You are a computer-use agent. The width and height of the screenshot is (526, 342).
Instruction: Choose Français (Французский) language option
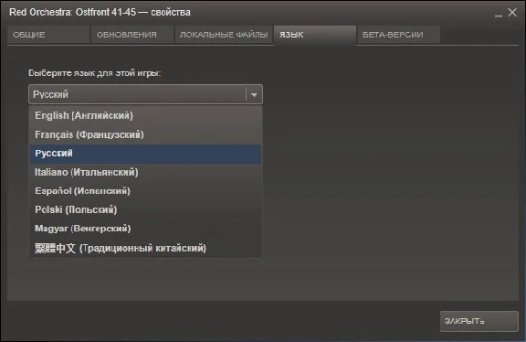[x=145, y=134]
